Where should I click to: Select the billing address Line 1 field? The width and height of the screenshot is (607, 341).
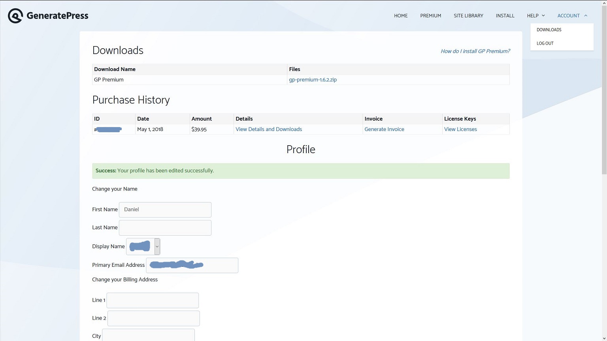click(153, 300)
